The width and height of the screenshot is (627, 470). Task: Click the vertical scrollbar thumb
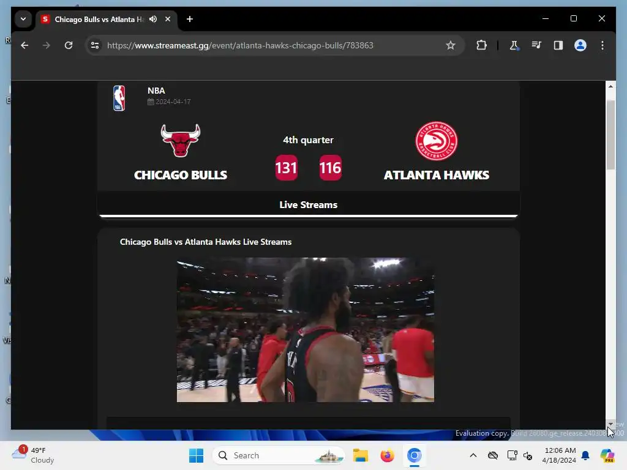pyautogui.click(x=610, y=135)
